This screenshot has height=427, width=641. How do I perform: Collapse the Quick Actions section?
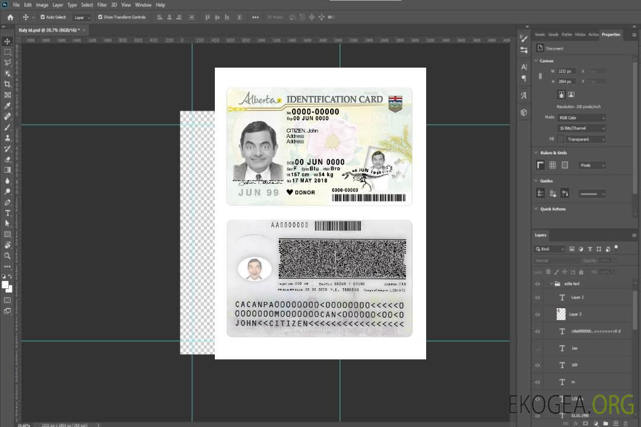(x=537, y=209)
